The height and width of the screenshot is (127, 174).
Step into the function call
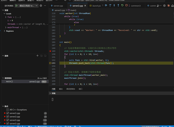114,5
